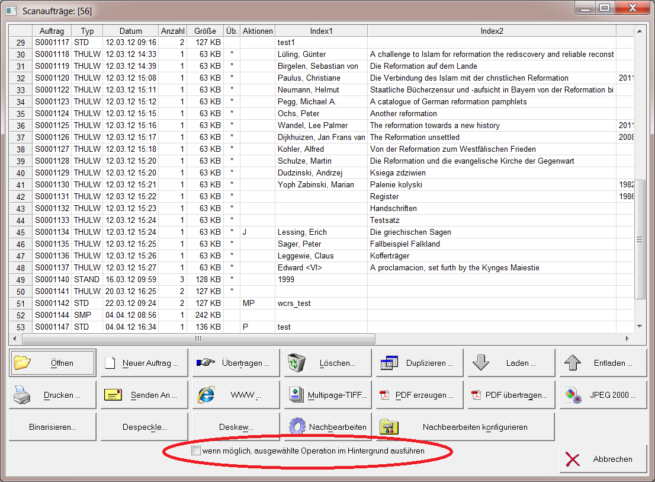Image resolution: width=655 pixels, height=482 pixels.
Task: Click the PDF icon for PDF übertragen
Action: 476,395
